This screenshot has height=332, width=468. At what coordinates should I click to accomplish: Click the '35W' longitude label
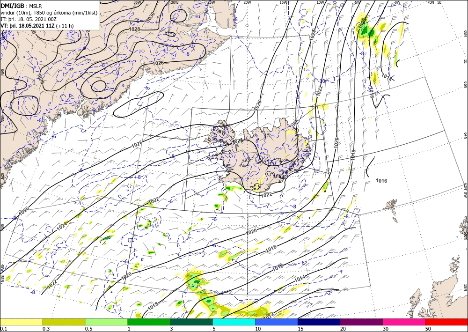click(x=137, y=2)
